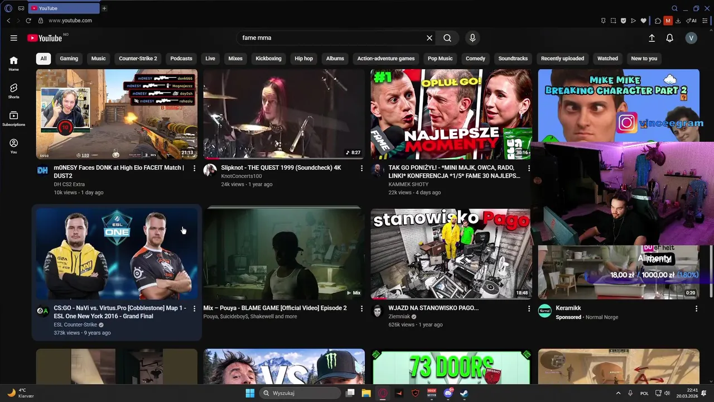This screenshot has width=714, height=402.
Task: Open the browser AI assistant icon
Action: click(x=691, y=21)
